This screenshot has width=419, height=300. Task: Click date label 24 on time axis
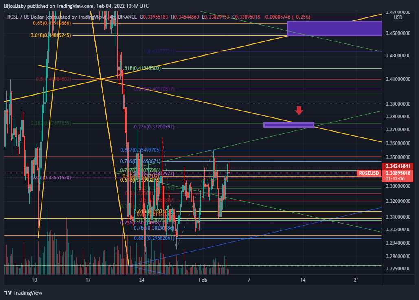pyautogui.click(x=142, y=280)
